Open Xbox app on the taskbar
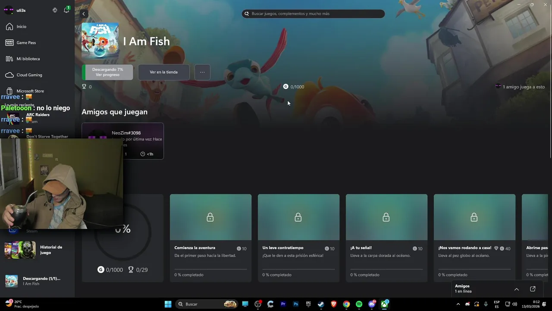The width and height of the screenshot is (552, 311). pos(384,304)
